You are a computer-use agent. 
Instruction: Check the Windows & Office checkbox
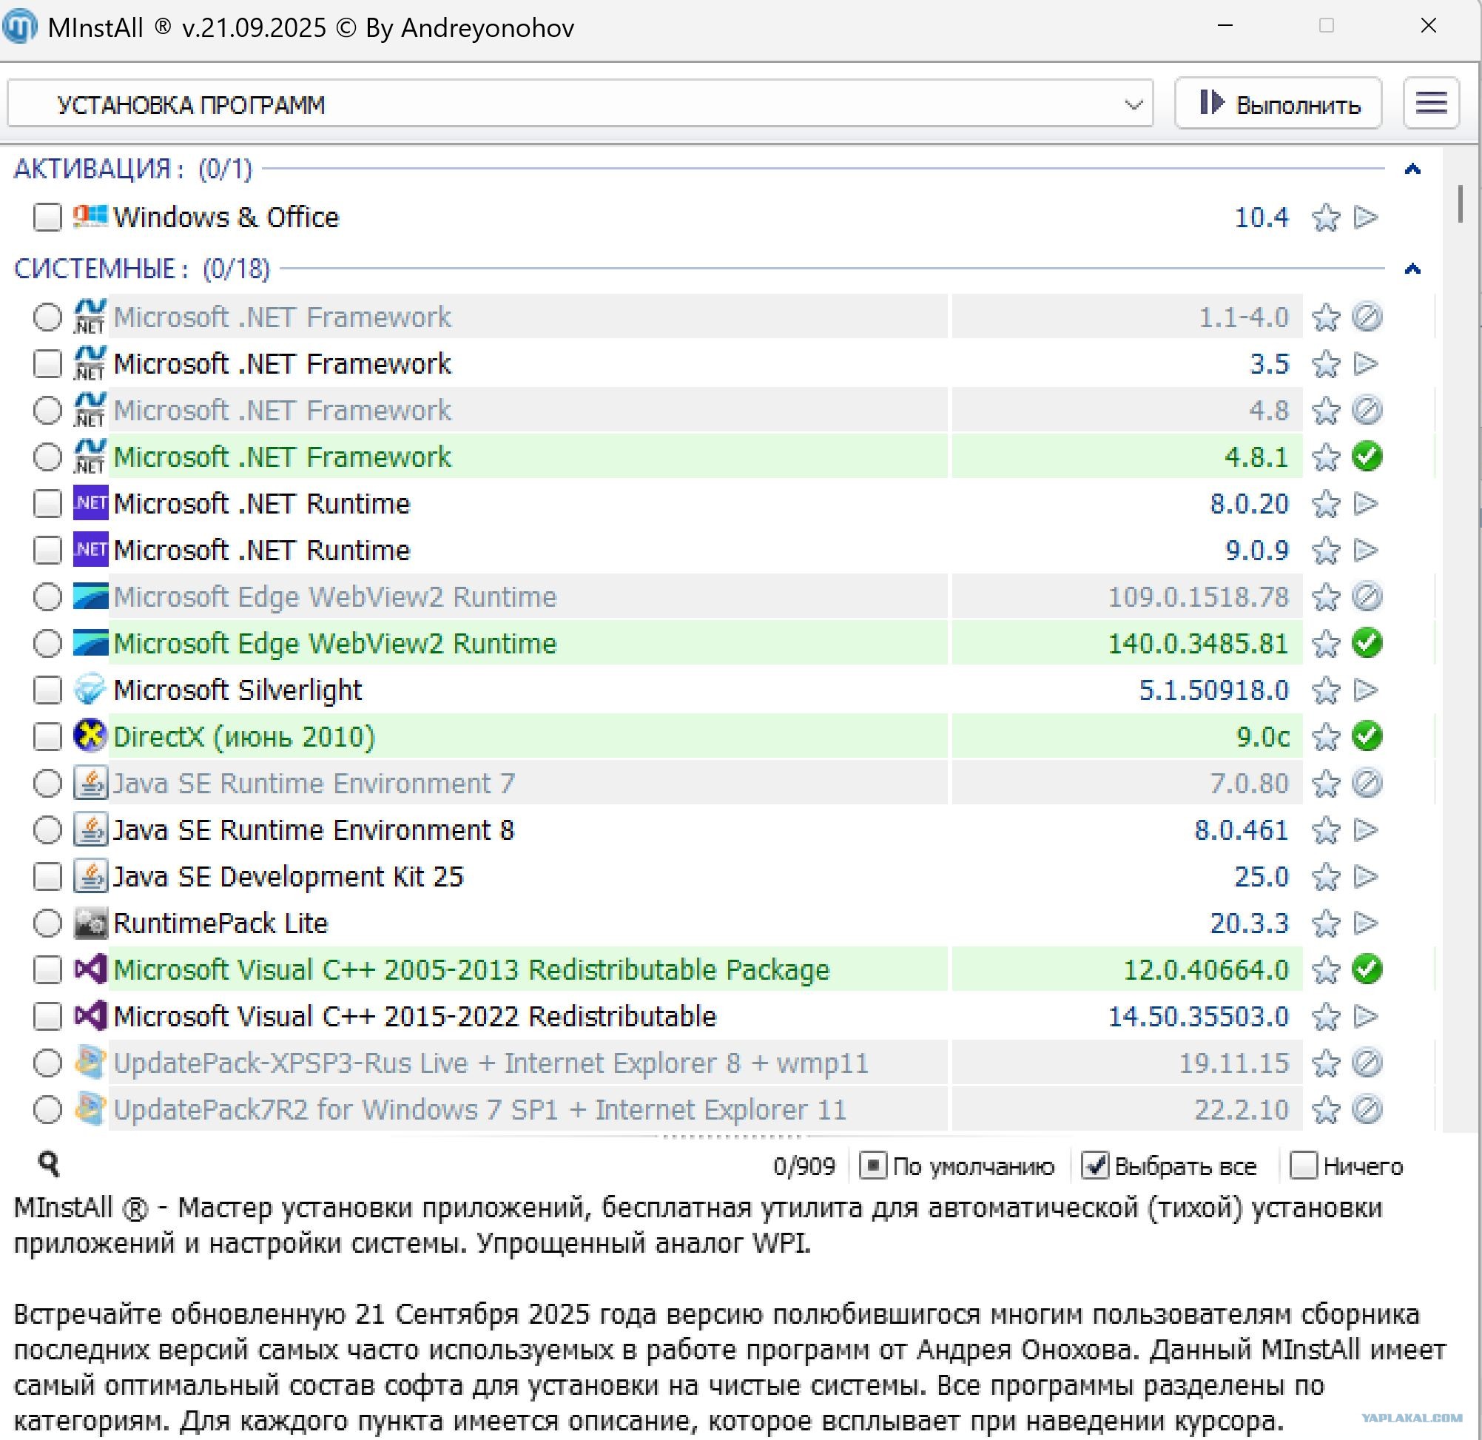pyautogui.click(x=47, y=218)
